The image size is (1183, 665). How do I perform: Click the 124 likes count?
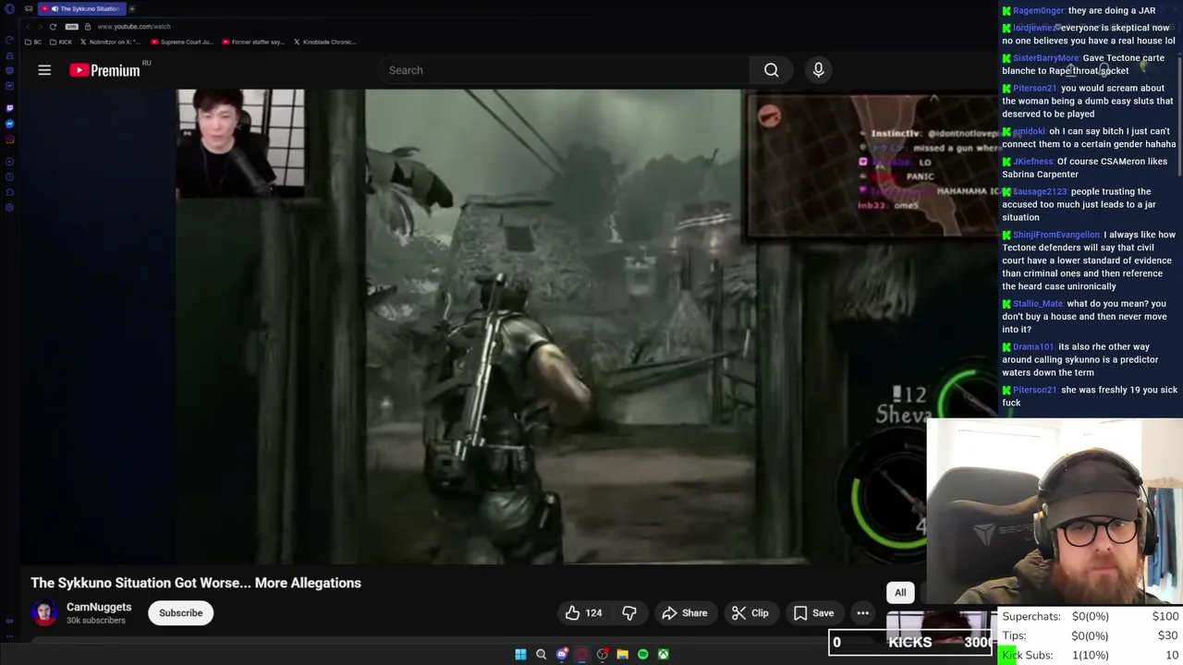pos(593,613)
